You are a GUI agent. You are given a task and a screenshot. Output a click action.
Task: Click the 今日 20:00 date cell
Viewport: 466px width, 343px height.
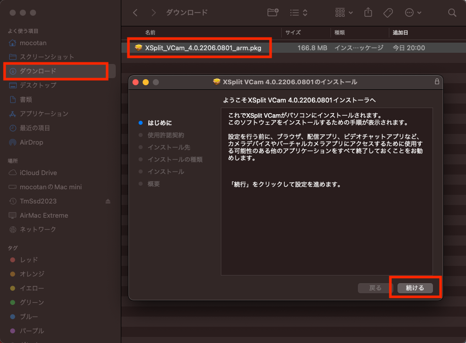pyautogui.click(x=409, y=48)
